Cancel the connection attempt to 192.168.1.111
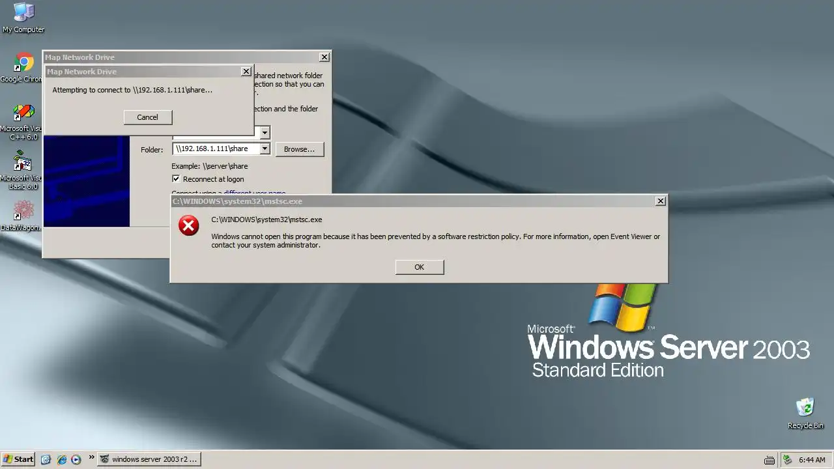 pos(147,117)
